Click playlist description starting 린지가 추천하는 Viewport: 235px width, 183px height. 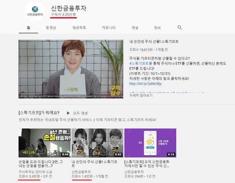tap(87, 120)
